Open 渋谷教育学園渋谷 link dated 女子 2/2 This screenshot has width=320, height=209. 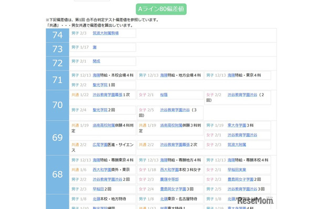point(242,95)
